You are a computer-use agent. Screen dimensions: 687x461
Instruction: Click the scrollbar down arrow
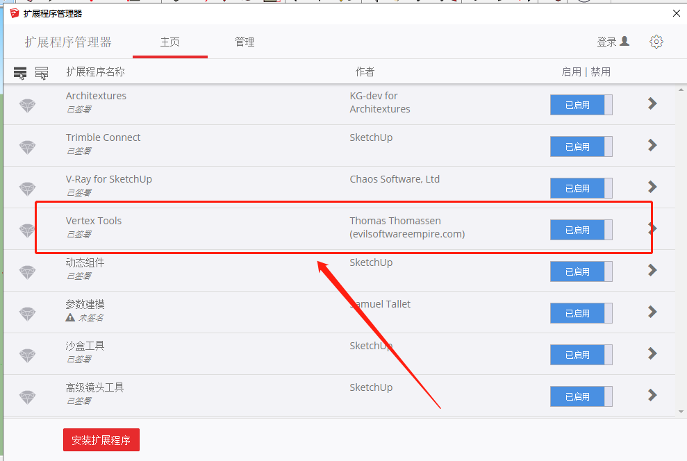(x=681, y=412)
